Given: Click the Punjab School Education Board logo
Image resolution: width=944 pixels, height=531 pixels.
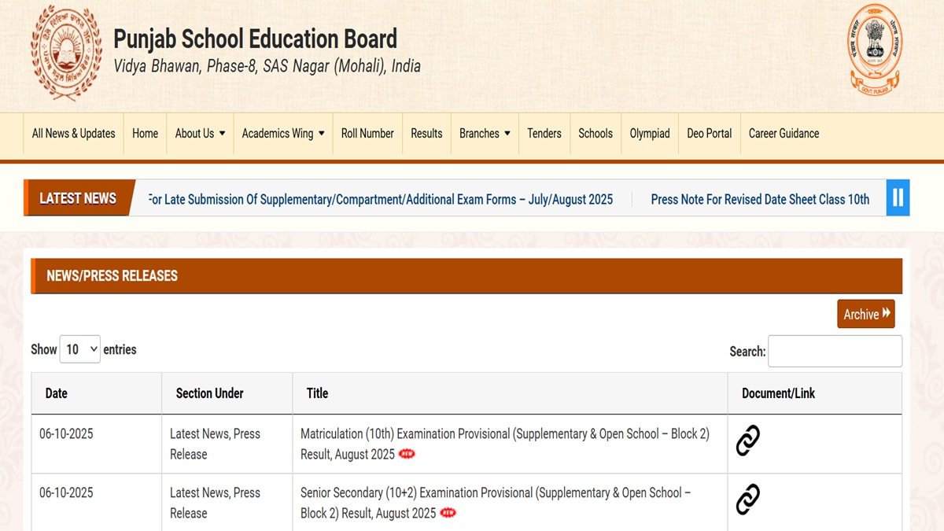Looking at the screenshot, I should pos(66,53).
